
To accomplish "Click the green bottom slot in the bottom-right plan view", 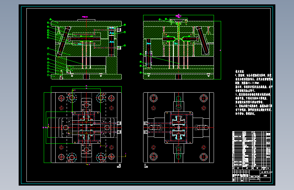I will [x=178, y=154].
